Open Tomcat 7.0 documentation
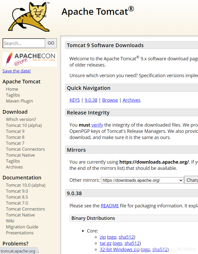Image resolution: width=198 pixels, height=254 pixels. click(17, 203)
